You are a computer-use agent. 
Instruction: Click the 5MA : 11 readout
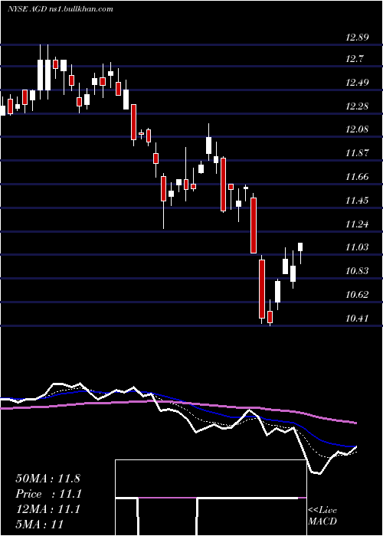pos(39,524)
